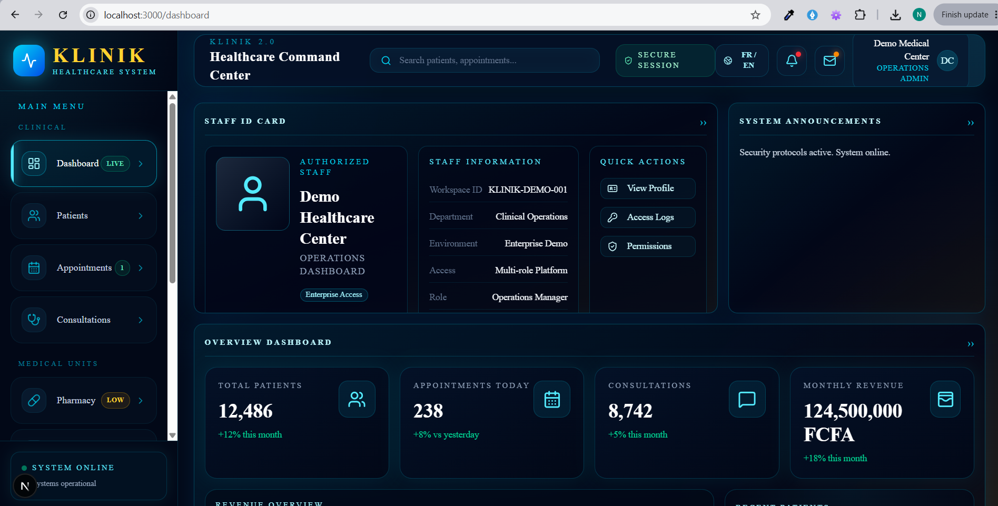
Task: Click the Enterprise Access badge
Action: coord(334,295)
